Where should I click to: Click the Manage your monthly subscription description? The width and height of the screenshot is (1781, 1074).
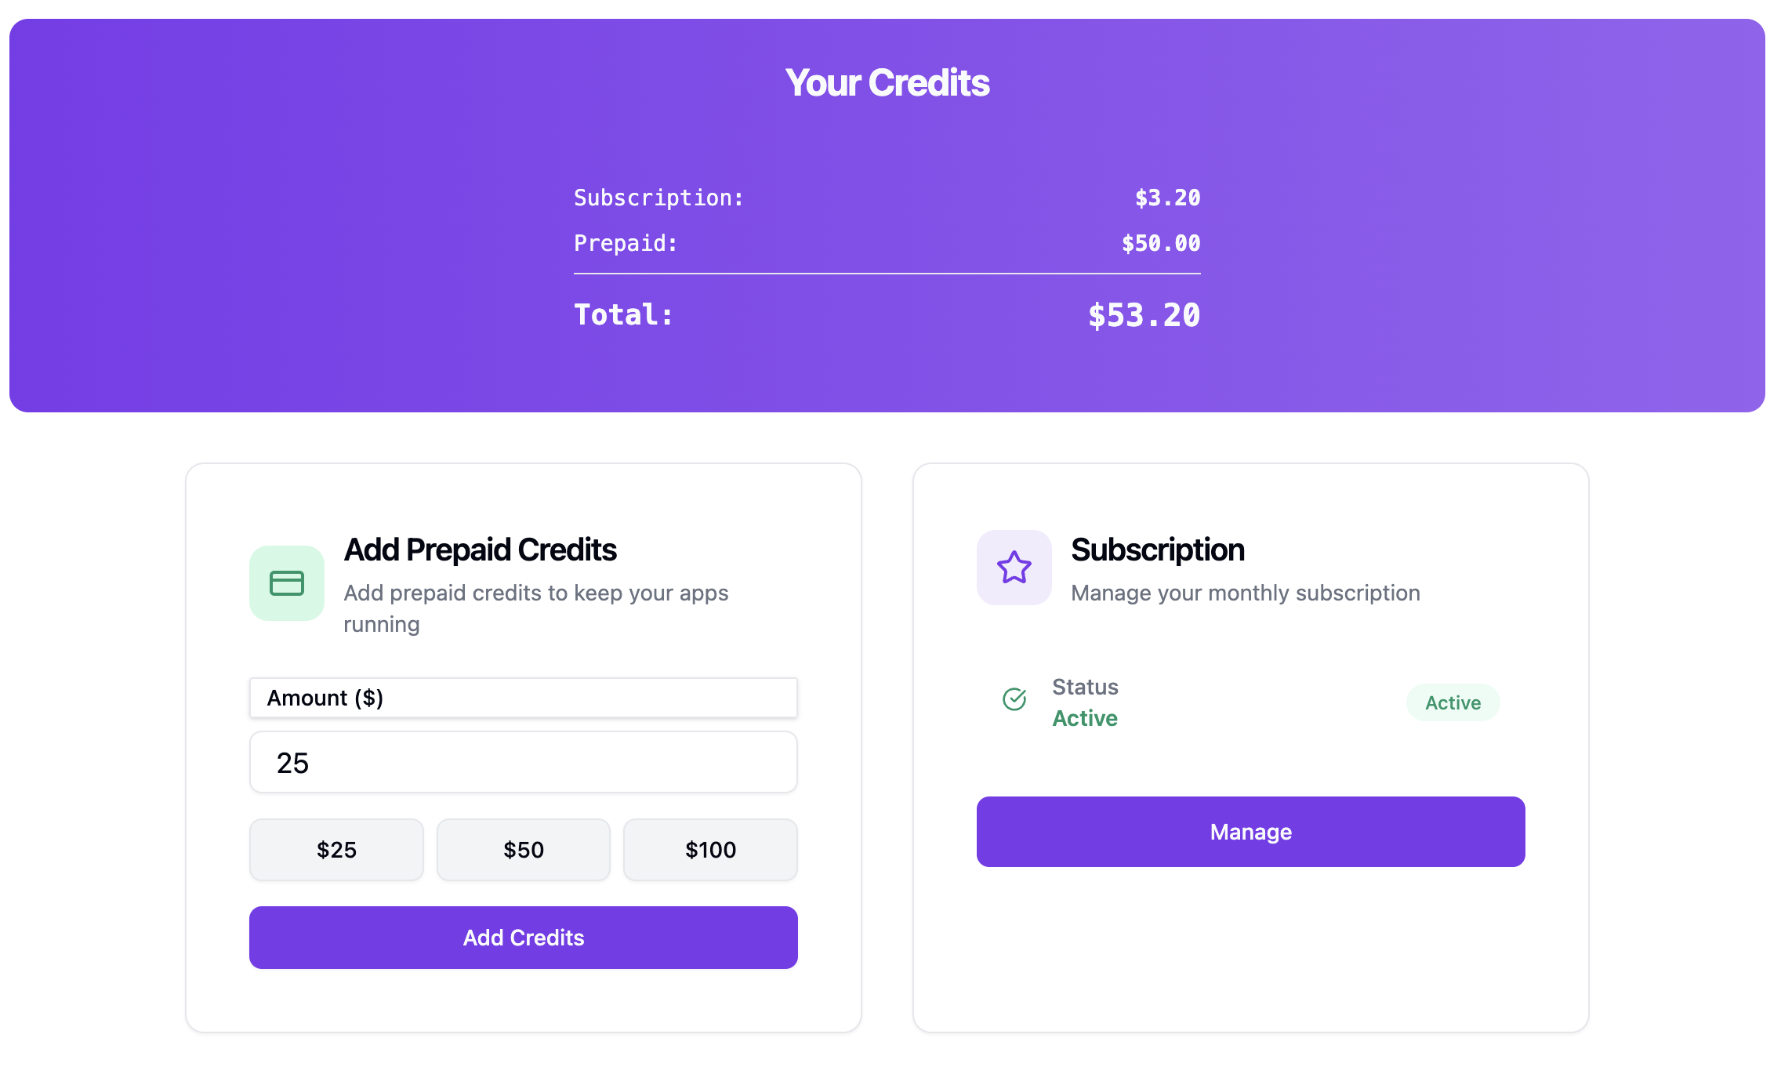tap(1245, 593)
